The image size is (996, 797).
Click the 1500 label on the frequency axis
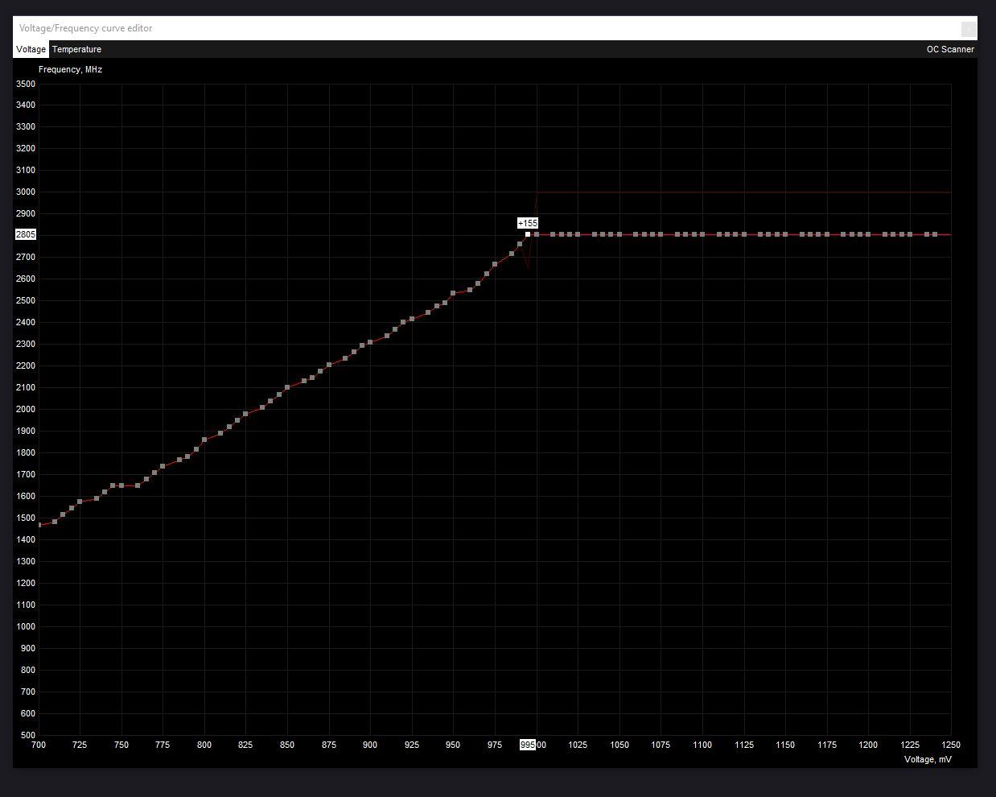pos(25,518)
